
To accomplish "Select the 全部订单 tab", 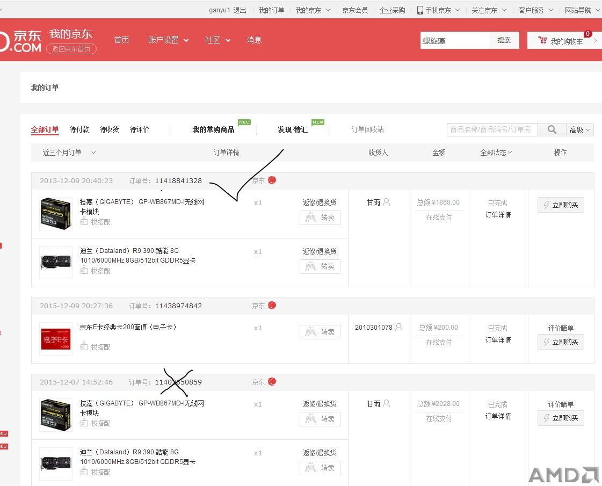I will tap(45, 130).
